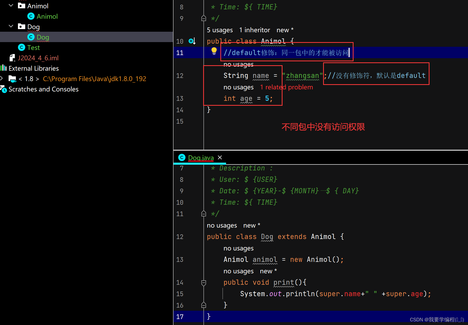The width and height of the screenshot is (468, 325).
Task: Open the Dog class in project tree
Action: click(x=43, y=37)
